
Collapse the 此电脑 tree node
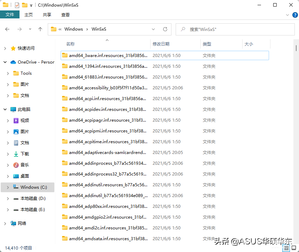[5, 109]
